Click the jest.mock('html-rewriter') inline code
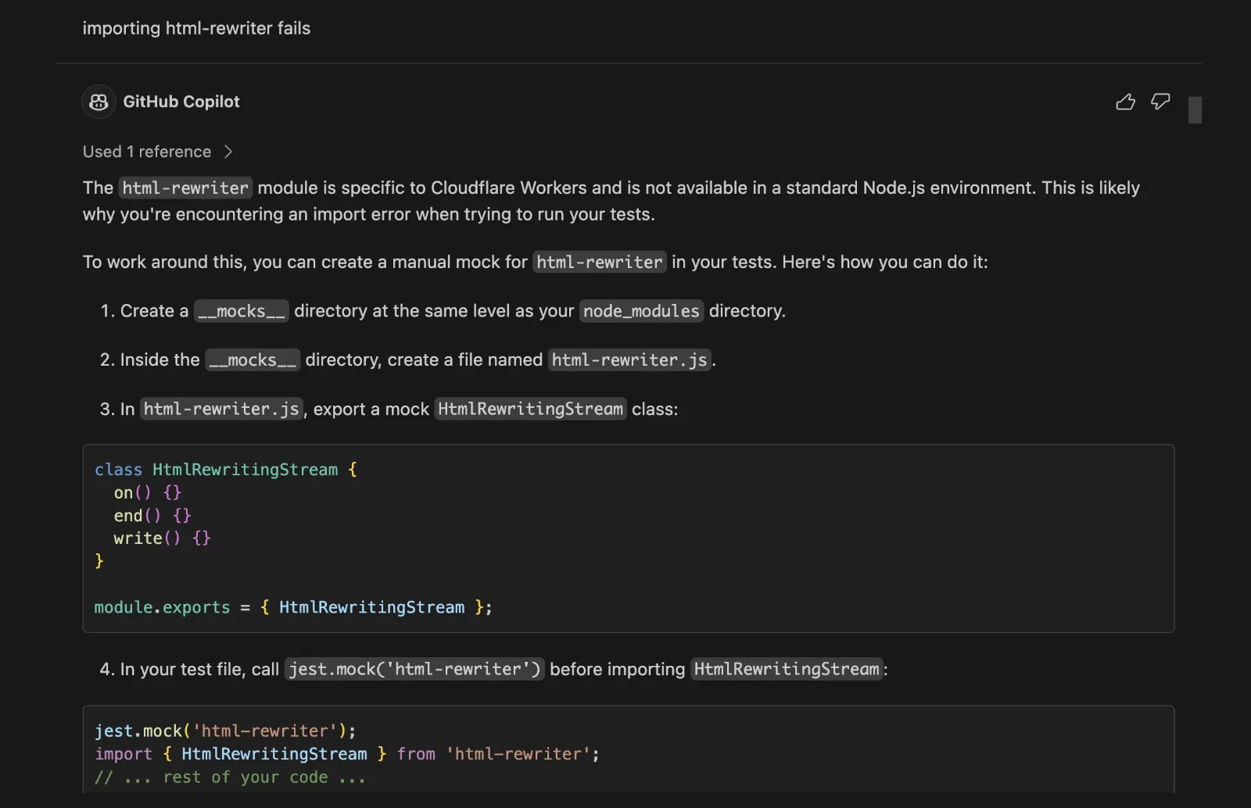Viewport: 1251px width, 808px height. (x=414, y=669)
